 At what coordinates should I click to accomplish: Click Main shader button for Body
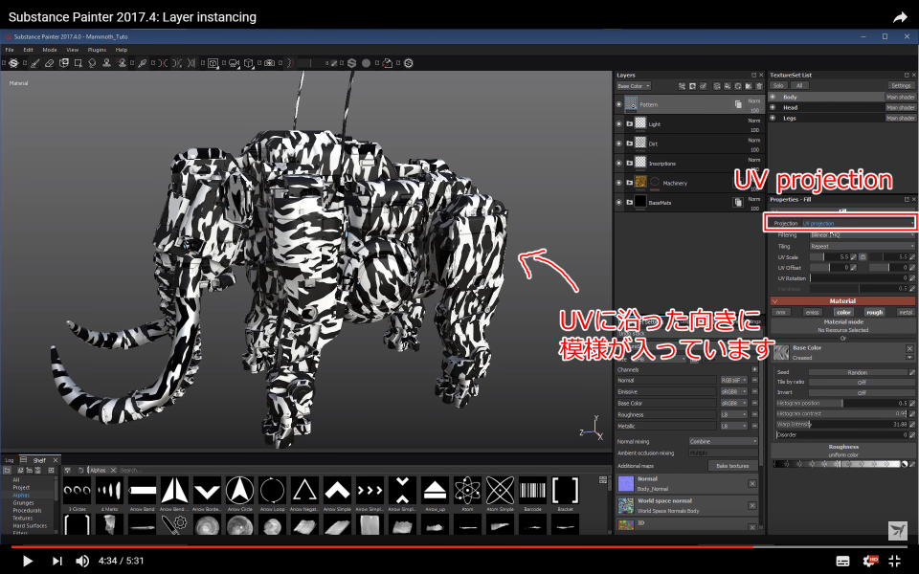point(900,97)
